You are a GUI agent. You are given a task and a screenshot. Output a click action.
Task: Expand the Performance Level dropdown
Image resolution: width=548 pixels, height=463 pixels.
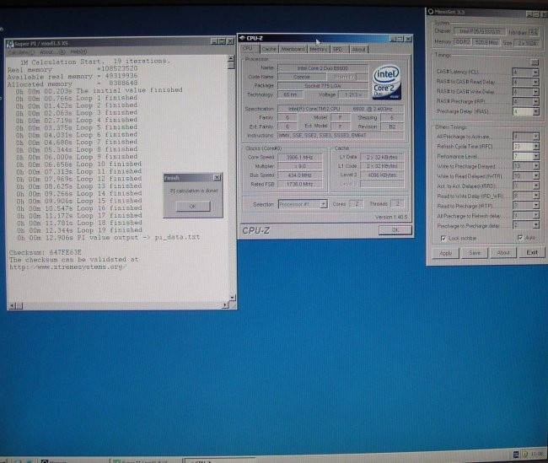(x=535, y=156)
